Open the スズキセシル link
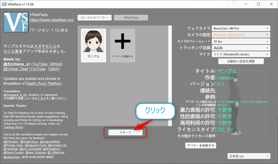This screenshot has width=278, height=164. (45, 46)
